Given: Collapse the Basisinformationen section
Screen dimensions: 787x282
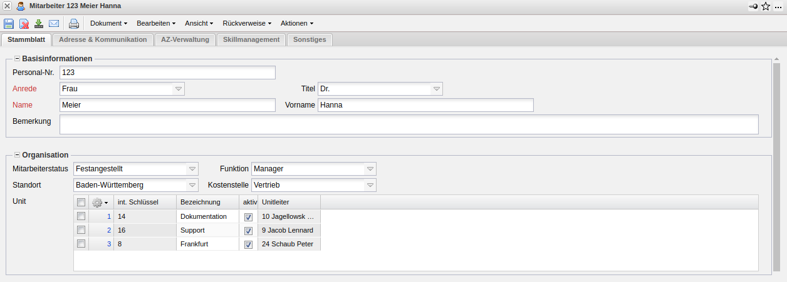Looking at the screenshot, I should 17,59.
